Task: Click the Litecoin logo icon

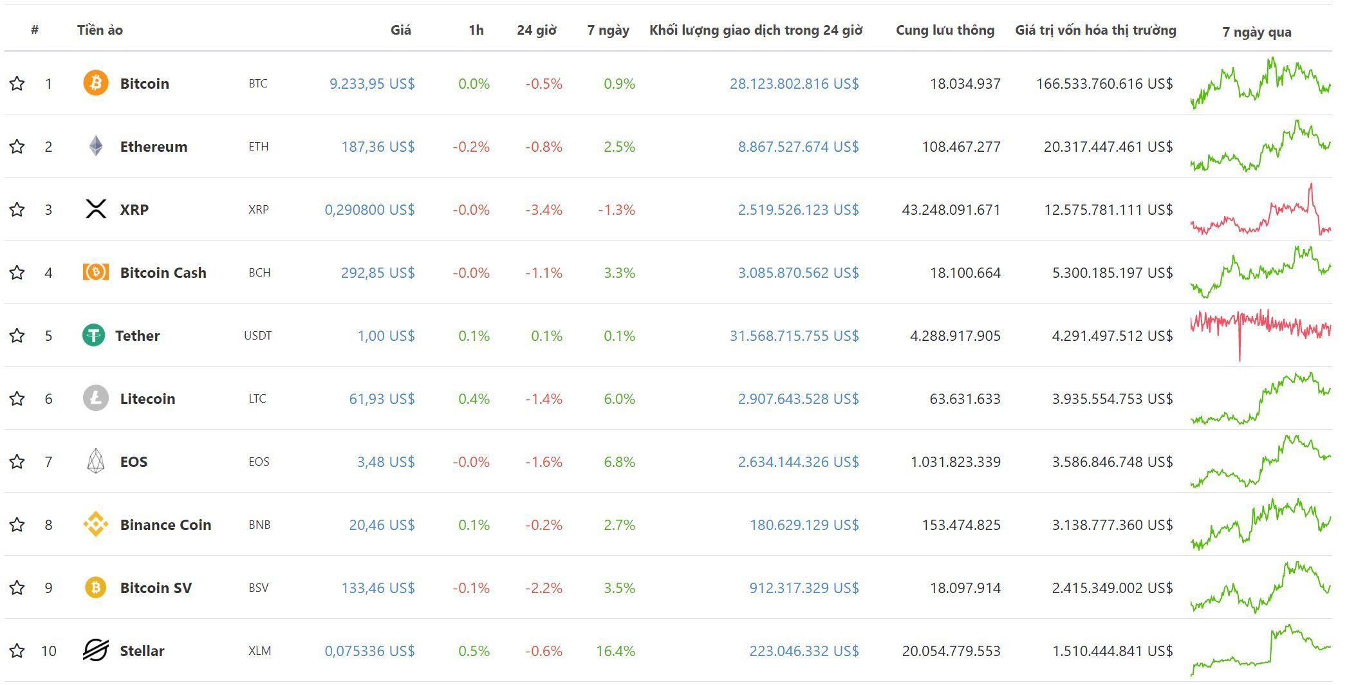Action: coord(96,398)
